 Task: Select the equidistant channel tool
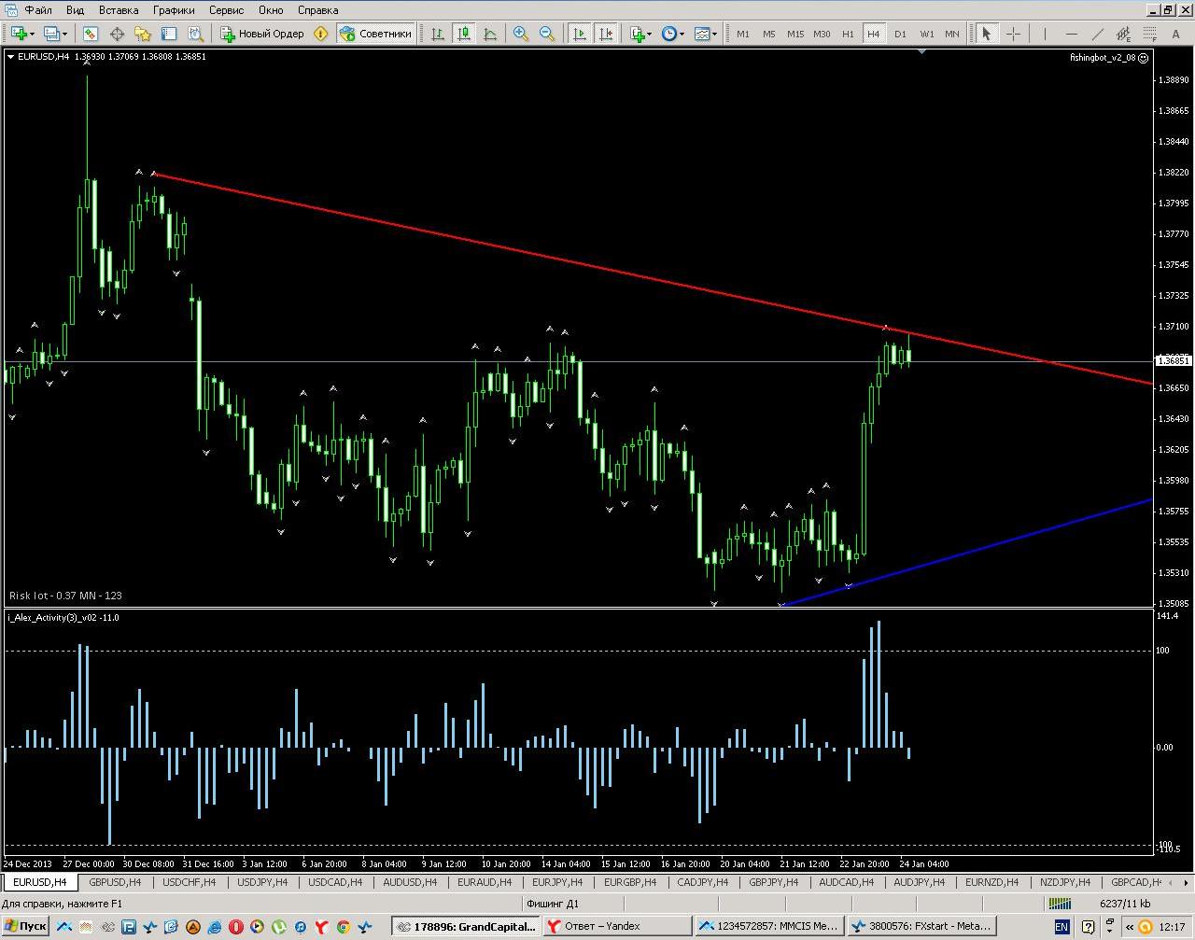click(x=1125, y=34)
